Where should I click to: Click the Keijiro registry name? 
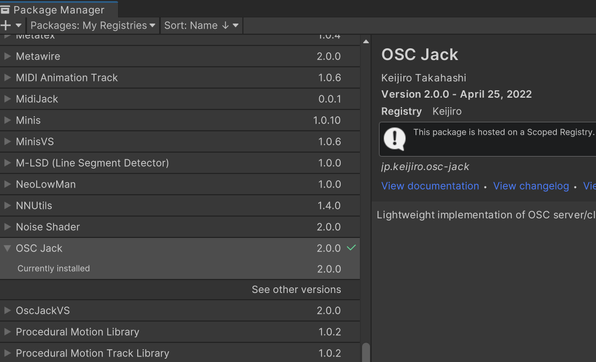447,111
